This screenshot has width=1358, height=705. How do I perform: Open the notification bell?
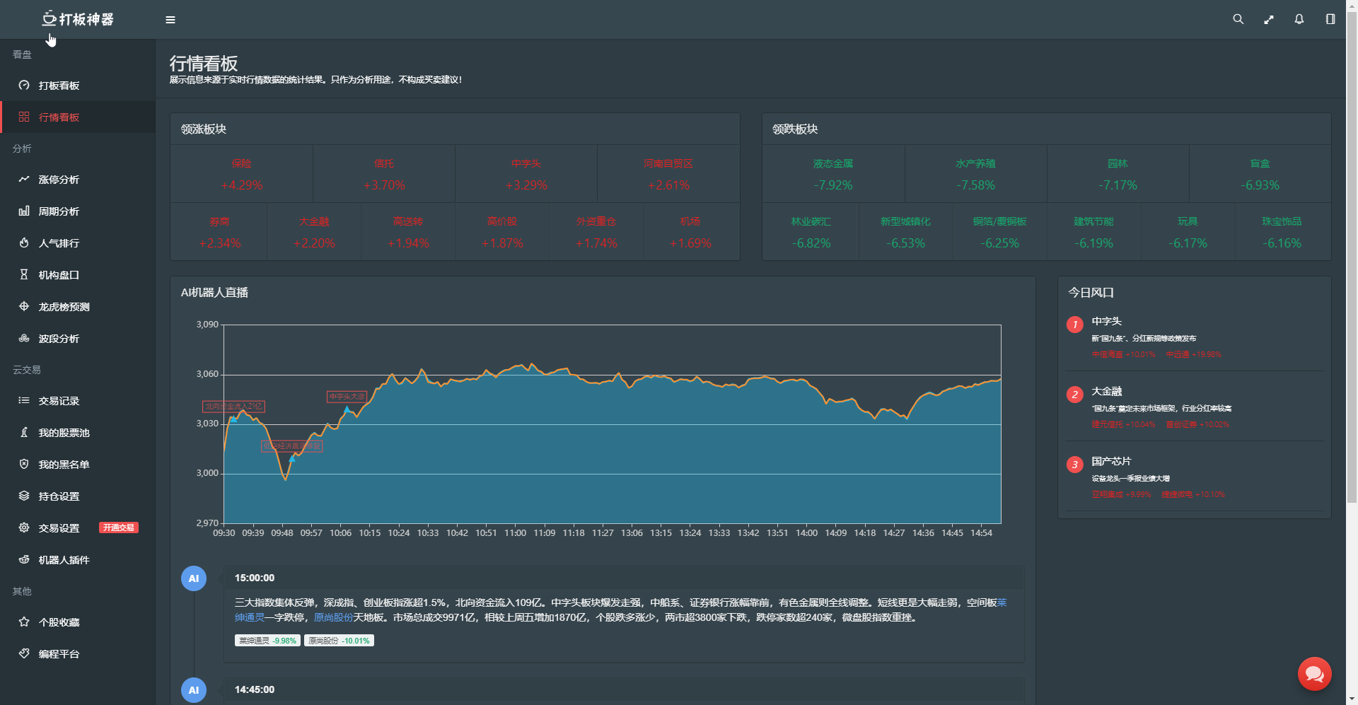[x=1299, y=20]
